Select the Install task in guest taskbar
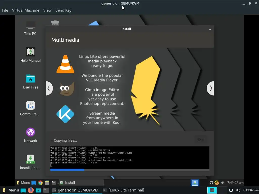The height and width of the screenshot is (194, 259). 81,183
